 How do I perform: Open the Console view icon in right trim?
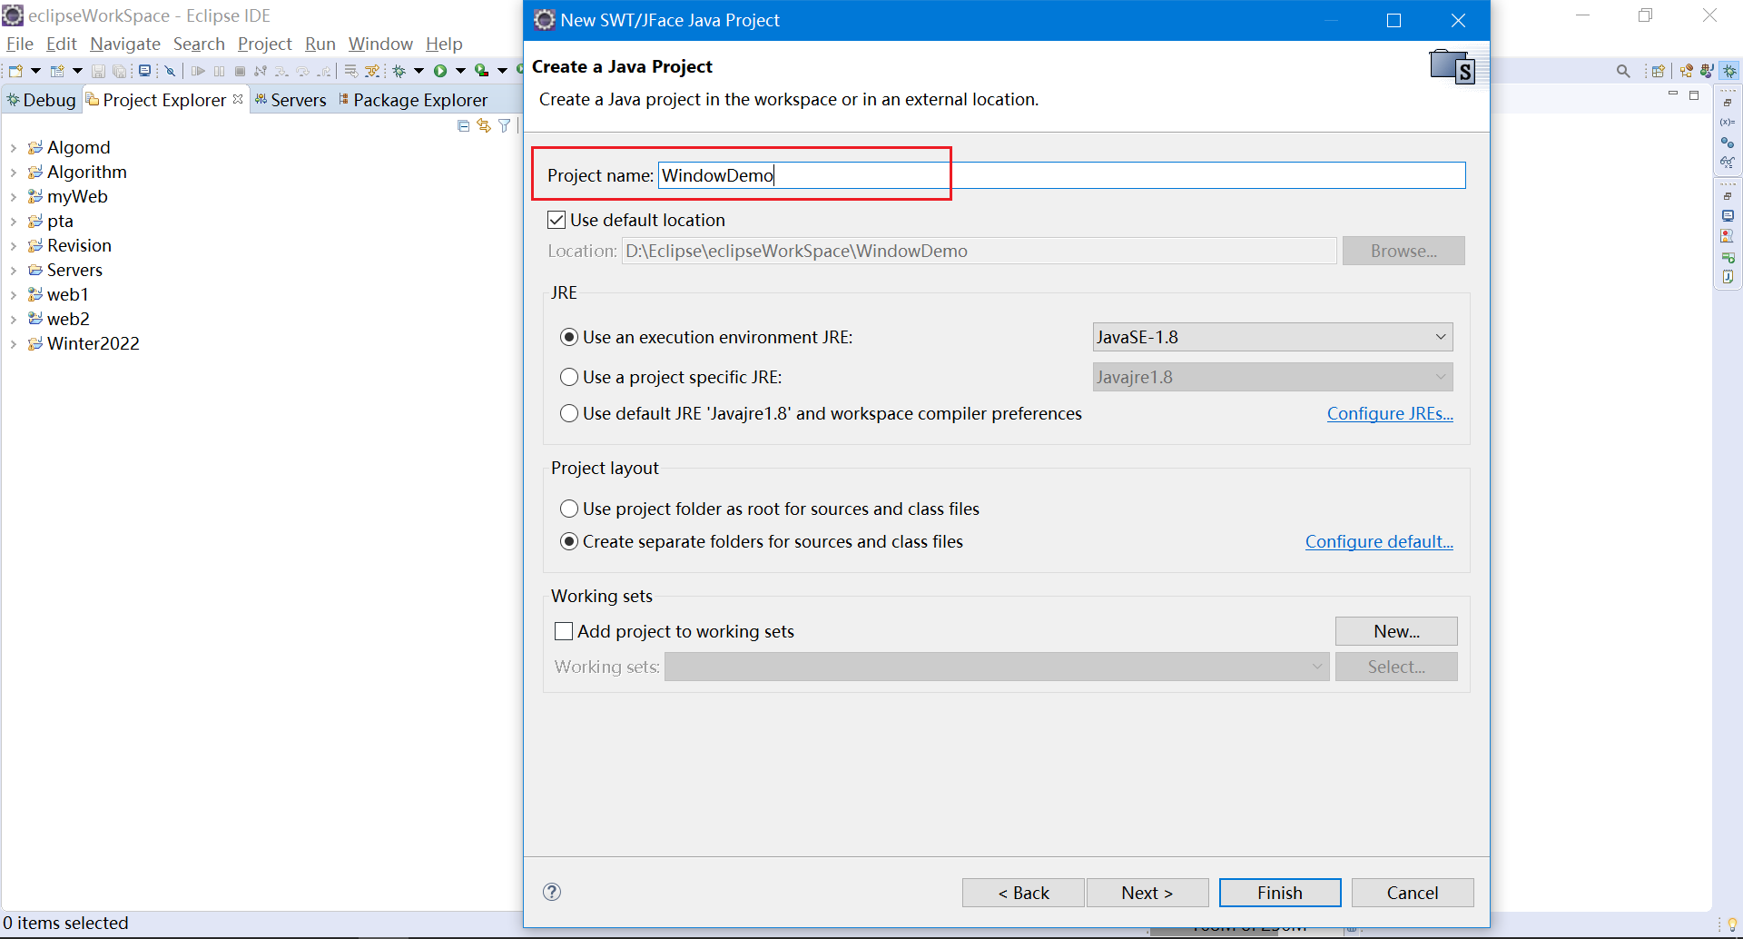(x=1728, y=216)
